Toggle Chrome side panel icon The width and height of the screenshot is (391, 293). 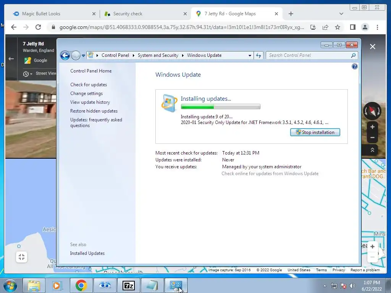[352, 27]
